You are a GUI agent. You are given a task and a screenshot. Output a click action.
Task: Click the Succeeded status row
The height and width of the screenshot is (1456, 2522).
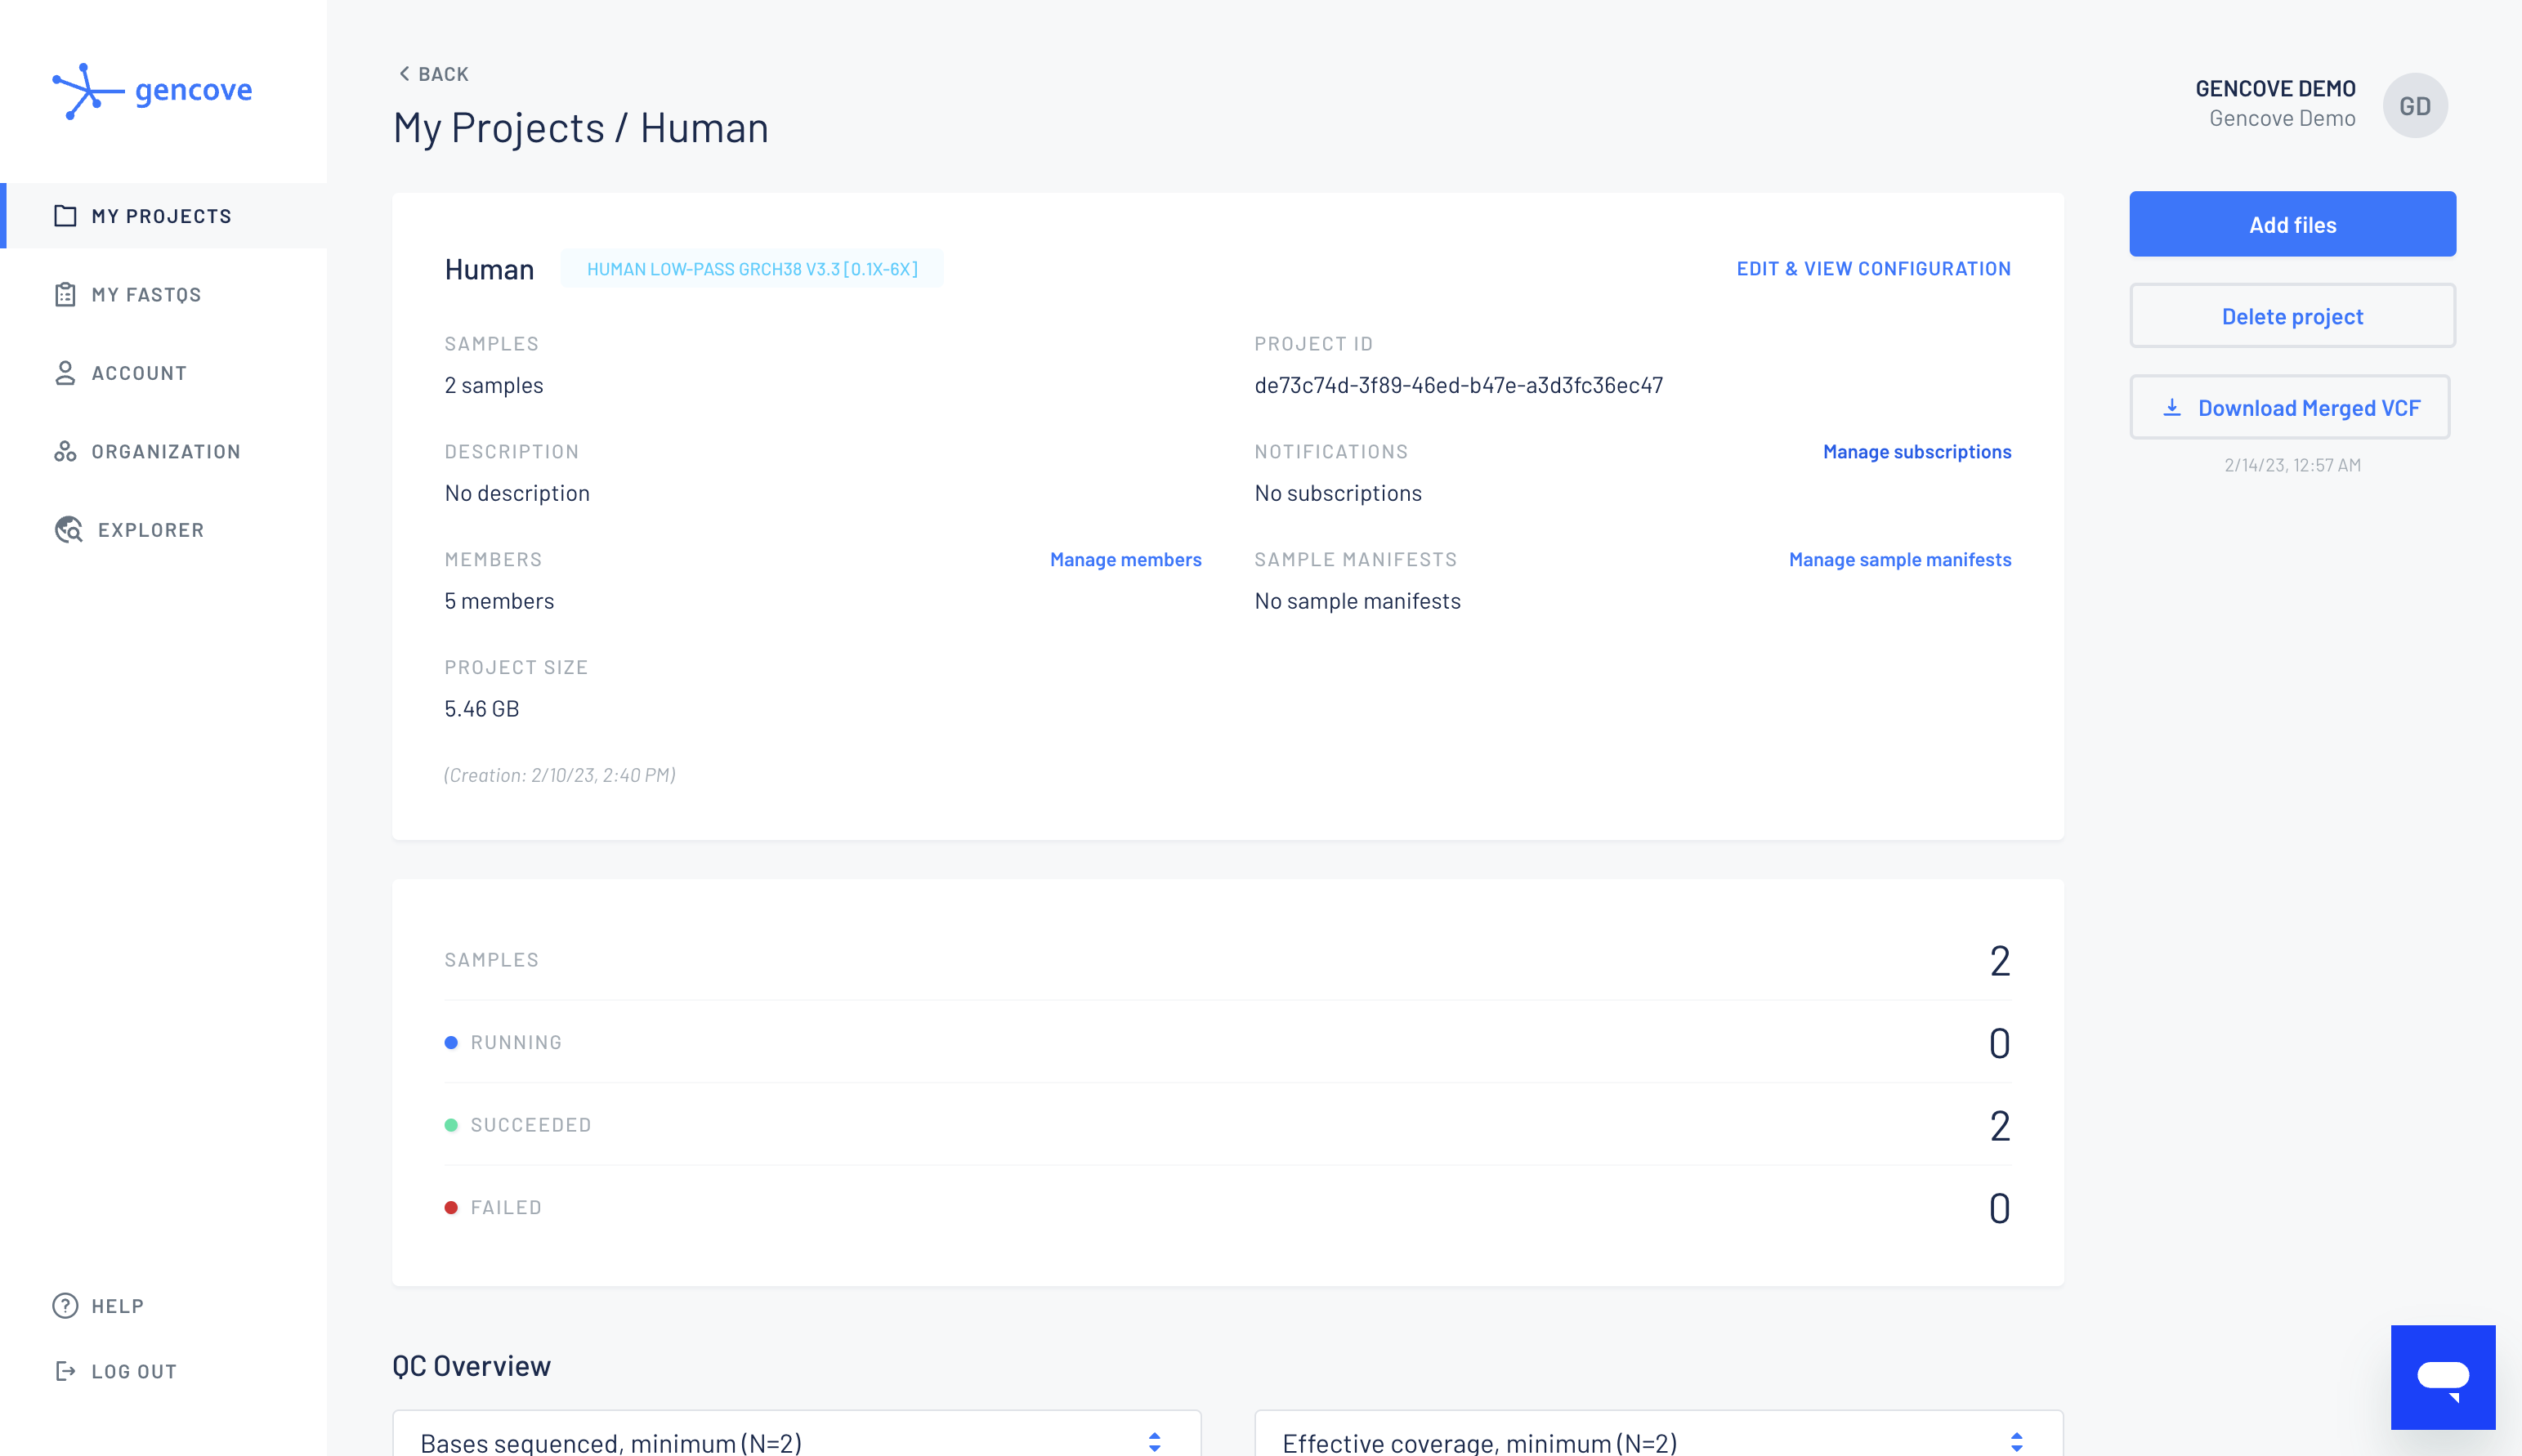pos(1228,1125)
